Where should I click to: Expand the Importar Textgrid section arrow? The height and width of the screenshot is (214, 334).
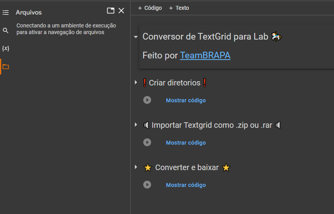pyautogui.click(x=136, y=125)
